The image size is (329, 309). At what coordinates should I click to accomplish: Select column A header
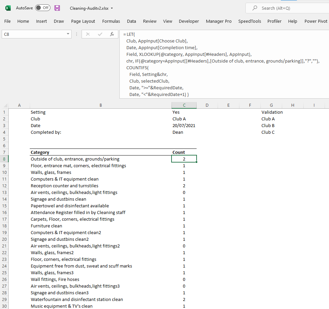tap(19, 105)
